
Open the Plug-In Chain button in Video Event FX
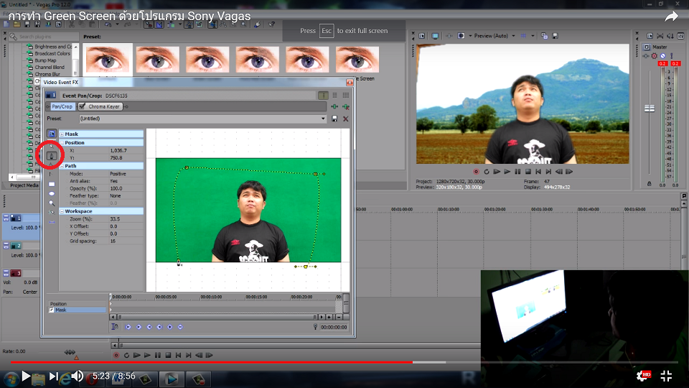(334, 106)
